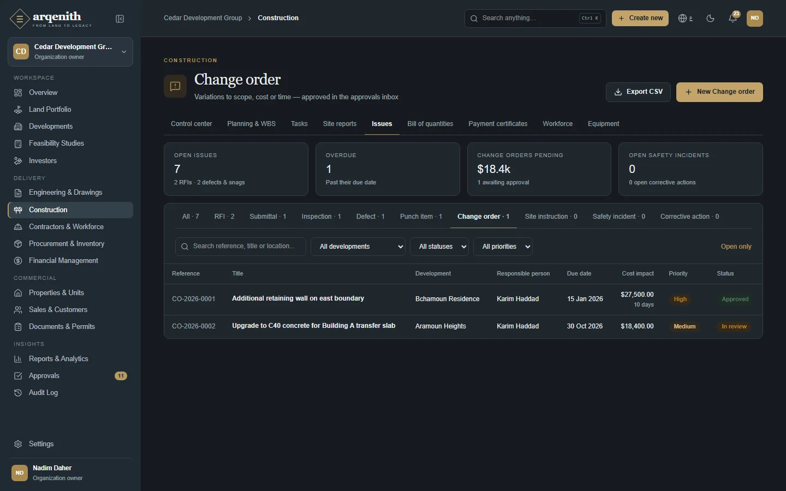
Task: Open ND user avatar menu
Action: (755, 18)
